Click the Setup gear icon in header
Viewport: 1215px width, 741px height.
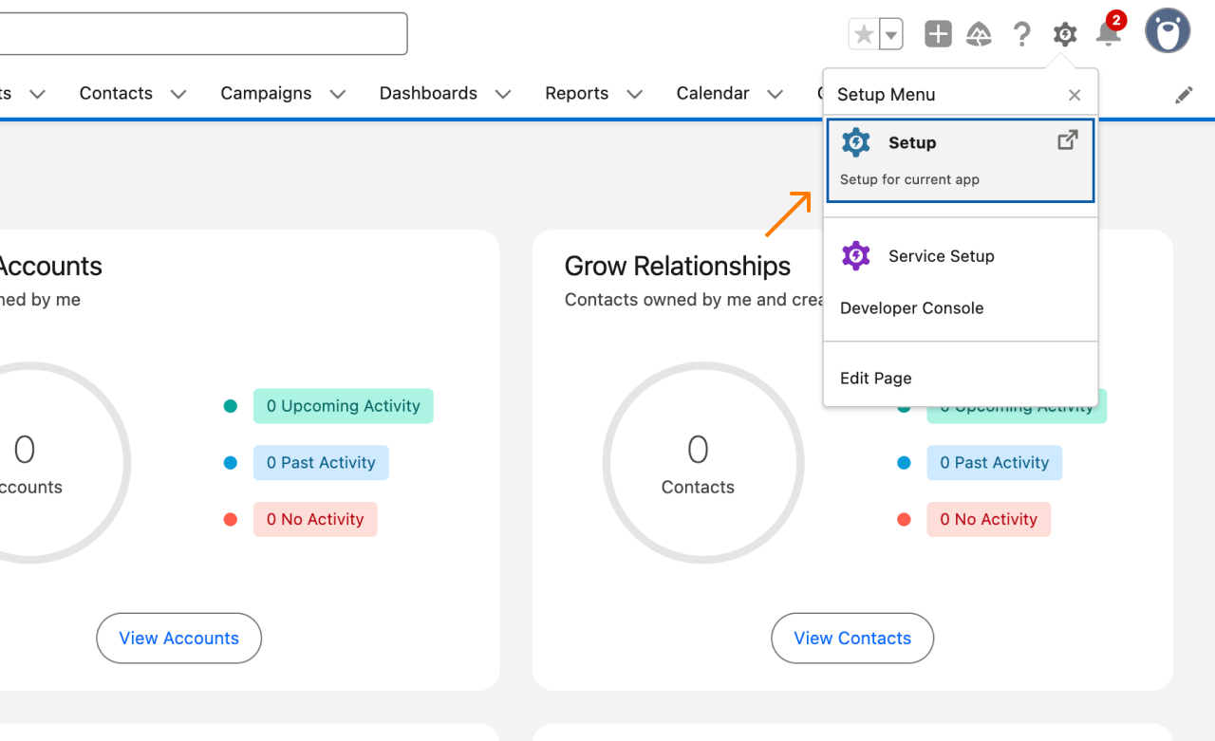[x=1065, y=35]
